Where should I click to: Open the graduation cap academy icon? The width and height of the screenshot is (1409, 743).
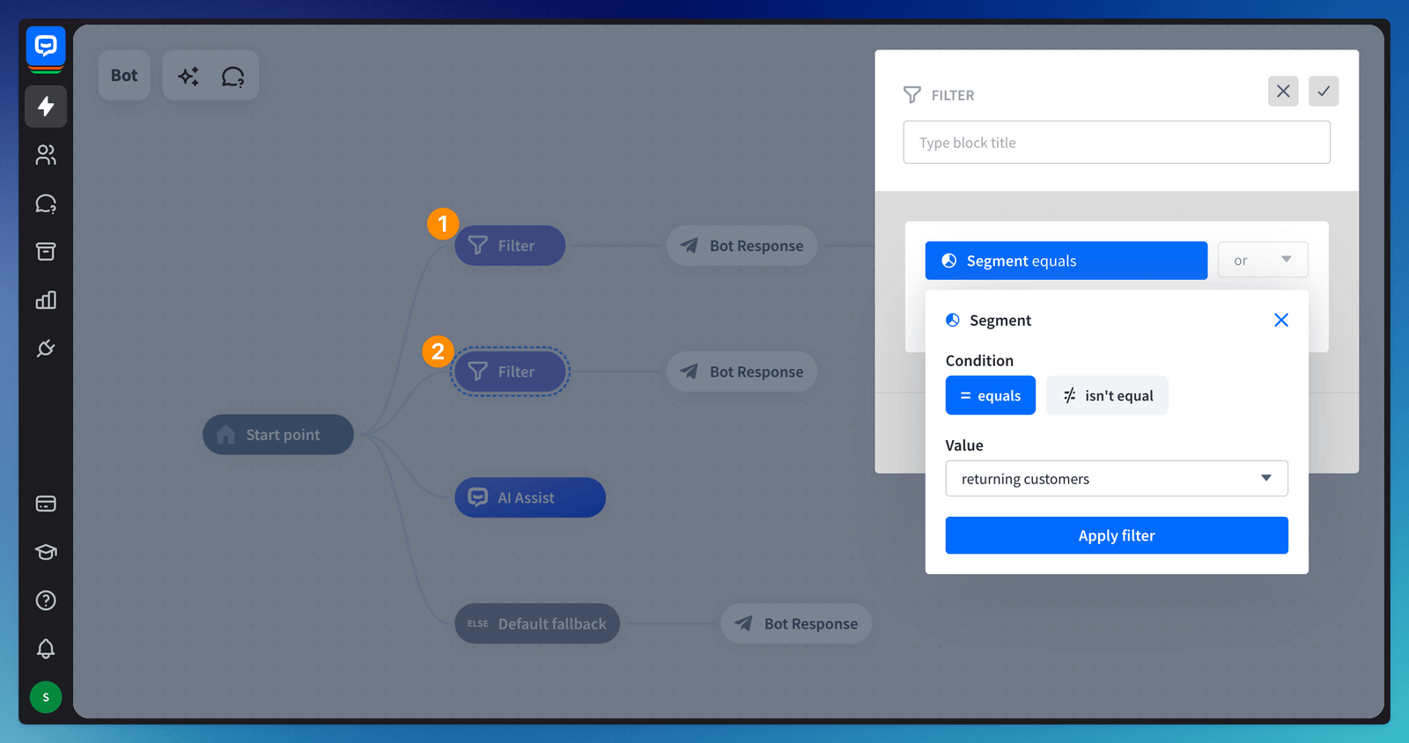46,552
